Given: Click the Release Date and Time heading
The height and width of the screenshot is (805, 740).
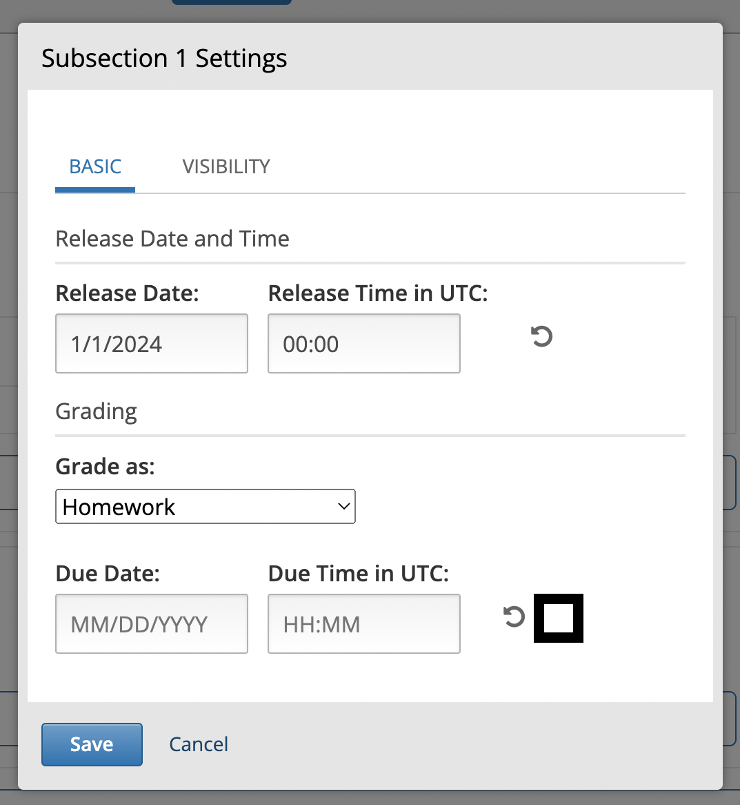Looking at the screenshot, I should click(172, 238).
